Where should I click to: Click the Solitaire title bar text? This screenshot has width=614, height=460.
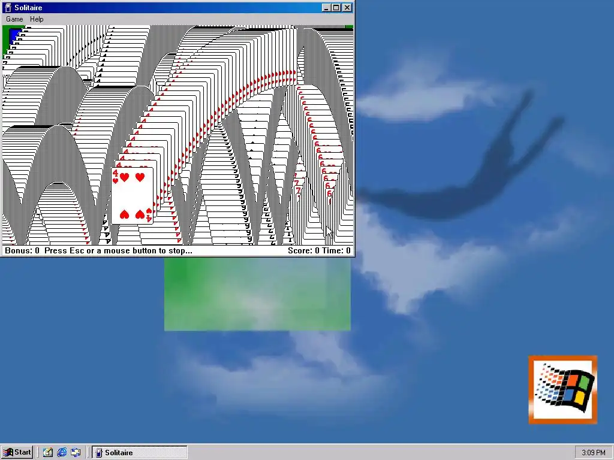28,7
